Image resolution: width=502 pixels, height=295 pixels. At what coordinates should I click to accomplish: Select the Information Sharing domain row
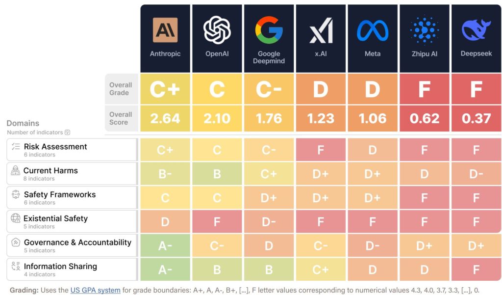tap(72, 269)
